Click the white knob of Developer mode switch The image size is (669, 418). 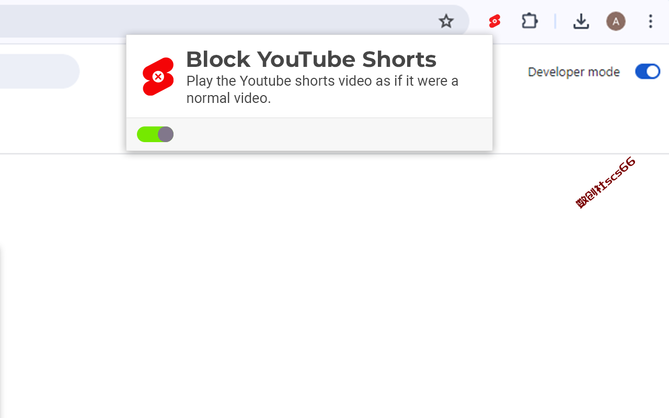tap(653, 72)
